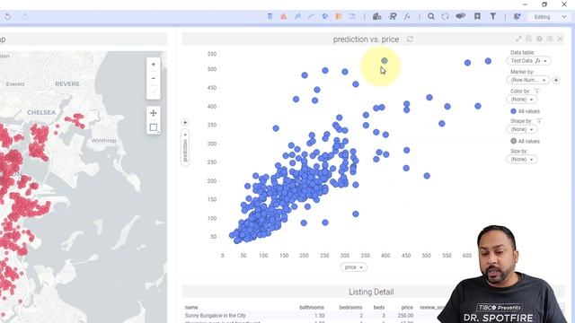575x323 pixels.
Task: Click the filter icon beside Shape by
Action: point(539,121)
